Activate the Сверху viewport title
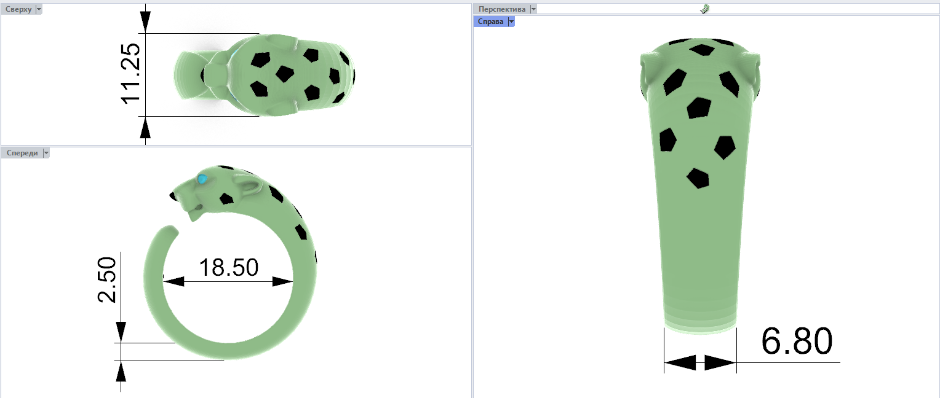Image resolution: width=940 pixels, height=398 pixels. pyautogui.click(x=18, y=9)
